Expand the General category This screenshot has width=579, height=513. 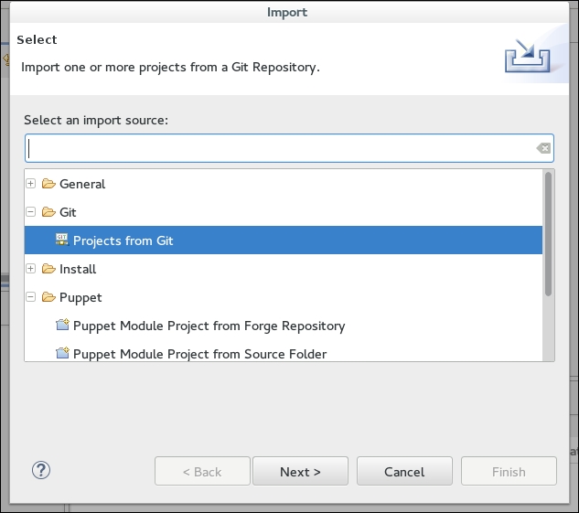tap(31, 184)
